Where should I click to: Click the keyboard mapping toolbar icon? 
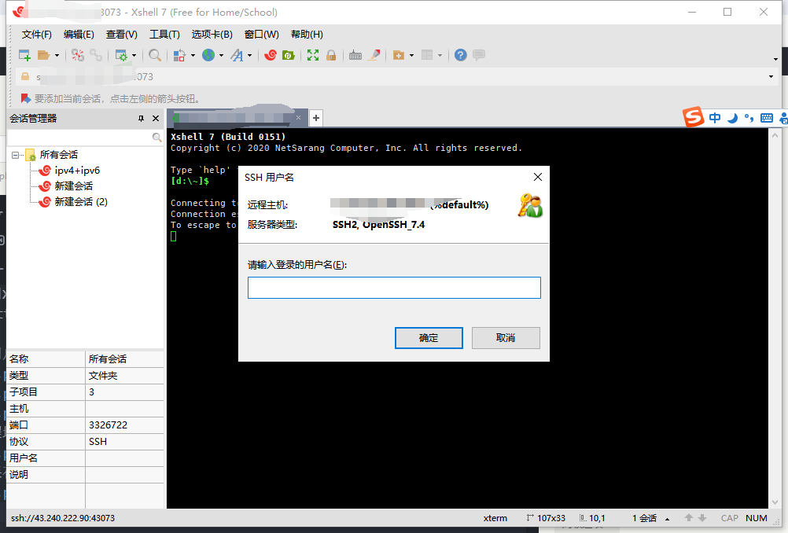(355, 55)
